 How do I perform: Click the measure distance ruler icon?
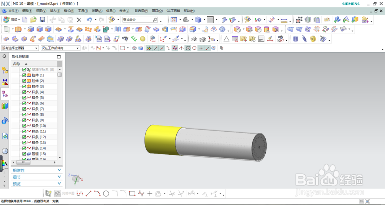tap(284, 20)
